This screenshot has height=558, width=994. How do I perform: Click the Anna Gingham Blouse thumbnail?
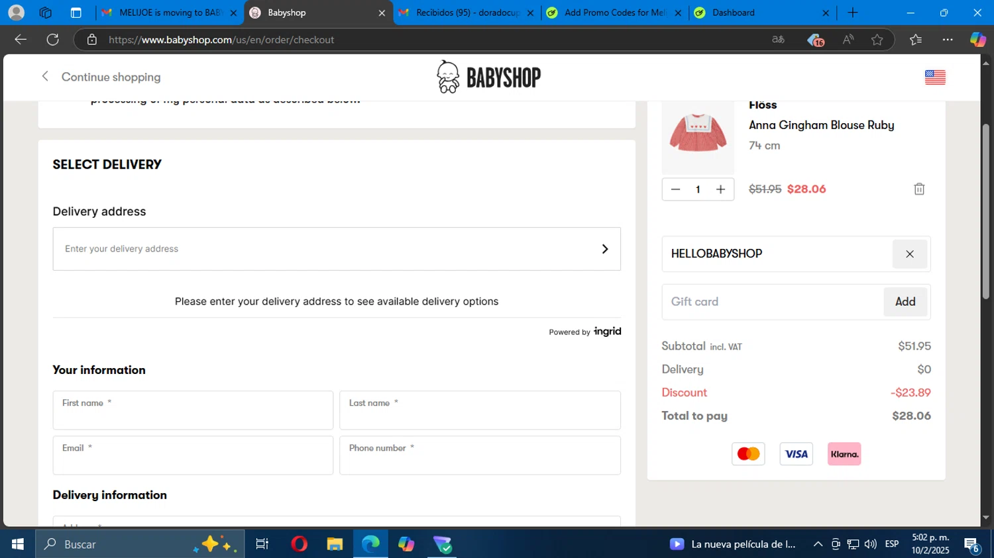click(x=698, y=136)
